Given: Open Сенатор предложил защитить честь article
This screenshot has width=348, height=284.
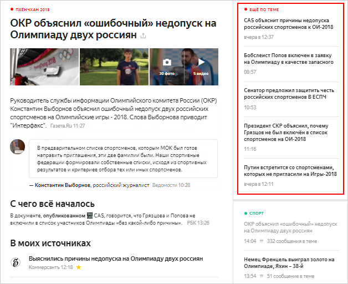Looking at the screenshot, I should click(289, 94).
